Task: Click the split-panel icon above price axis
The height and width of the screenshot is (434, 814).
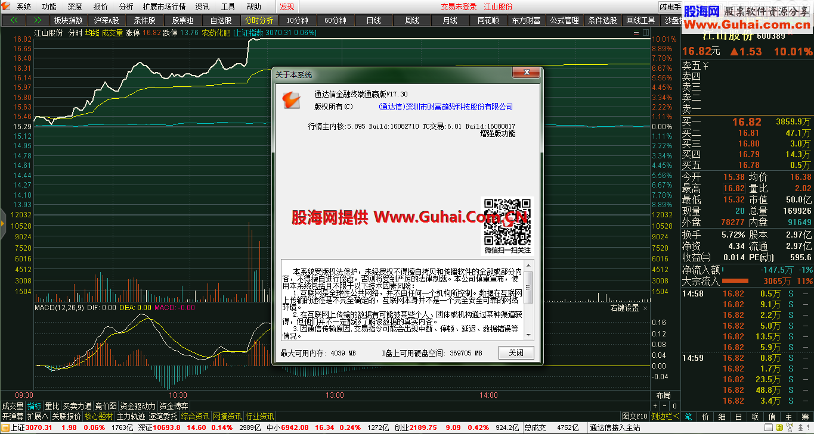Action: point(645,33)
